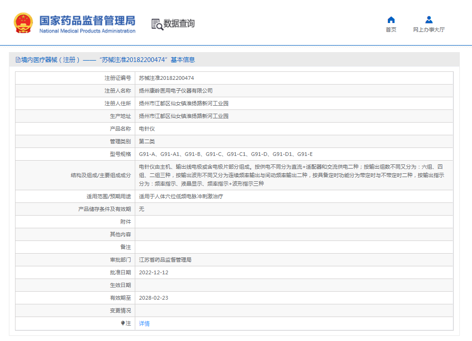Click the 数据查询 magnifier document icon
The height and width of the screenshot is (341, 472).
[157, 24]
